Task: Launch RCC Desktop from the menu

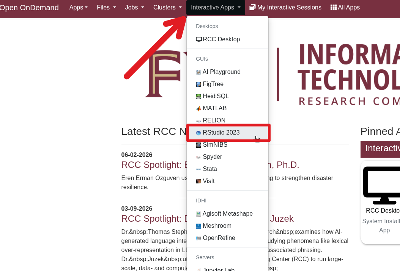Action: pyautogui.click(x=227, y=39)
